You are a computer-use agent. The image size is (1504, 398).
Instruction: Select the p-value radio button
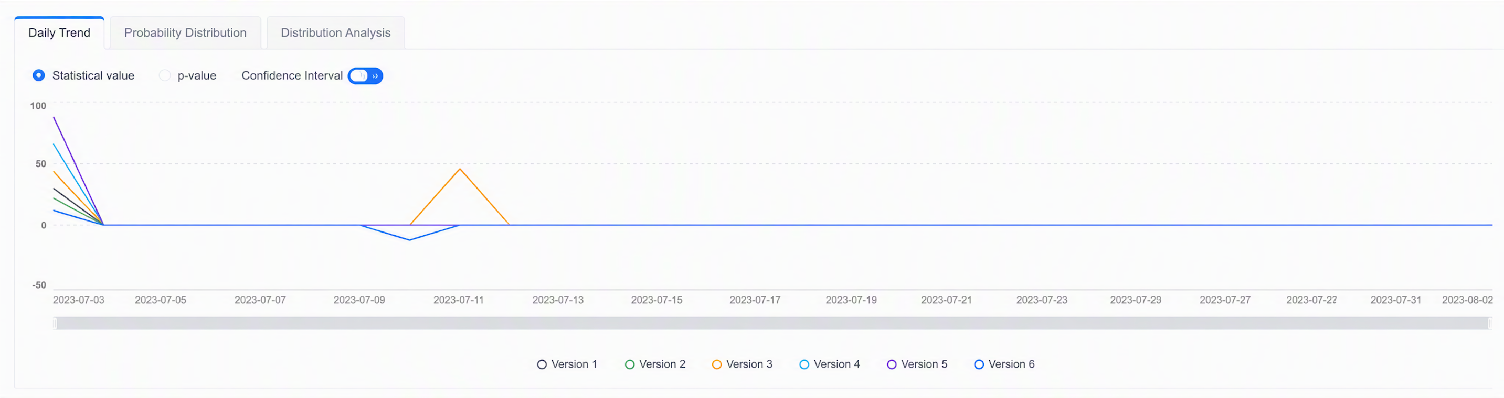pos(165,75)
